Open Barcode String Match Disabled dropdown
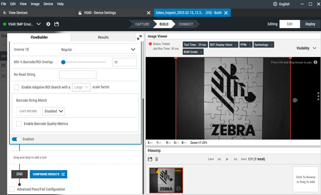The height and width of the screenshot is (195, 321). (53, 111)
